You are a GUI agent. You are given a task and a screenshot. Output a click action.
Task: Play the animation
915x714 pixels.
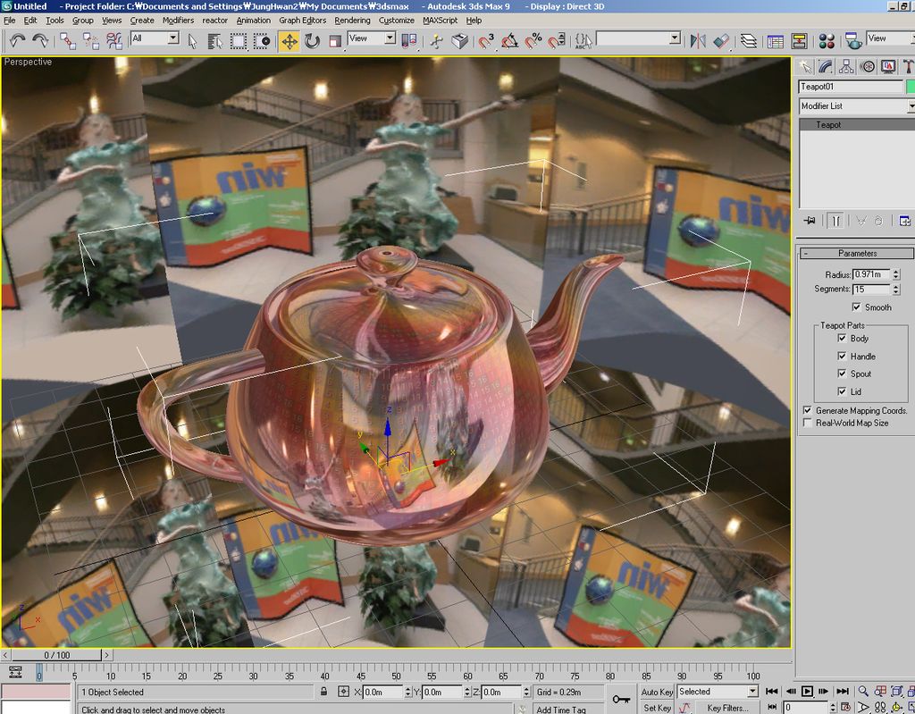tap(807, 692)
